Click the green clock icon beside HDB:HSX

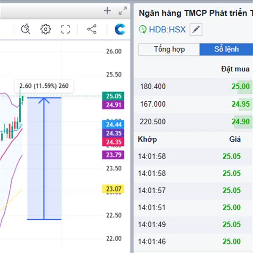pyautogui.click(x=143, y=30)
